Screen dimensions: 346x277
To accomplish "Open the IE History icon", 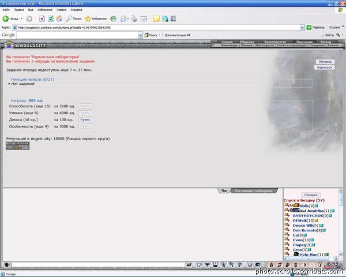I will click(114, 19).
